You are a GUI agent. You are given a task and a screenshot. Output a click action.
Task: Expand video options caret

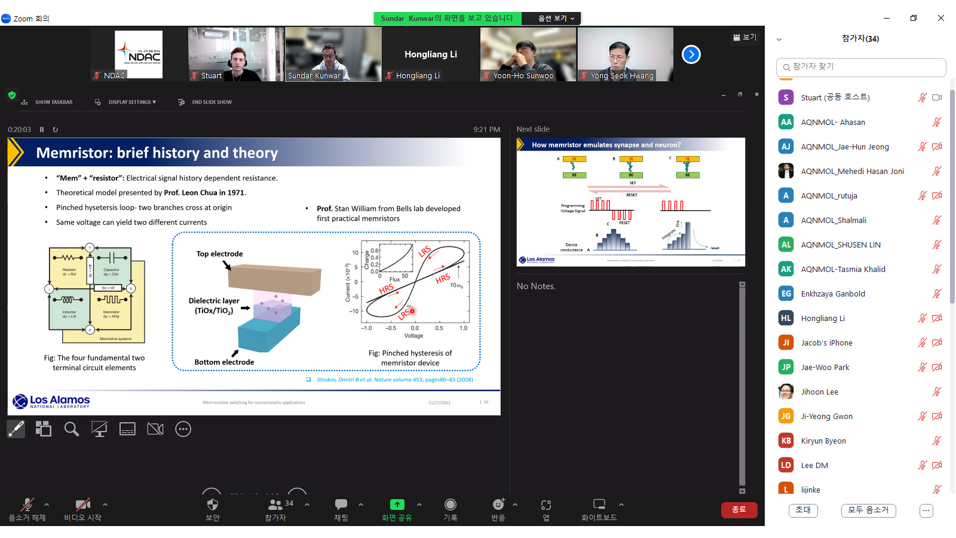pyautogui.click(x=105, y=505)
